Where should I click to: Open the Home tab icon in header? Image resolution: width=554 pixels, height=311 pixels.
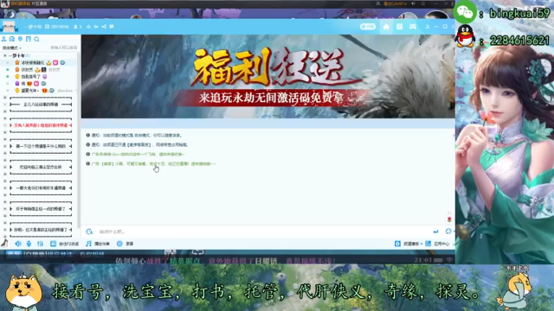pyautogui.click(x=386, y=27)
